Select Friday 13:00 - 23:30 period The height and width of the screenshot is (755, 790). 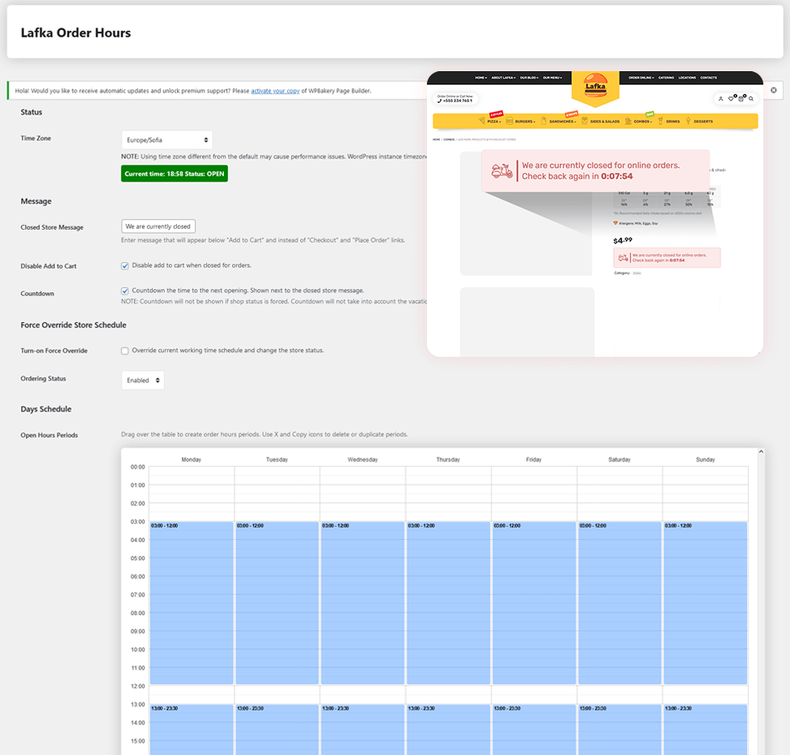[534, 730]
